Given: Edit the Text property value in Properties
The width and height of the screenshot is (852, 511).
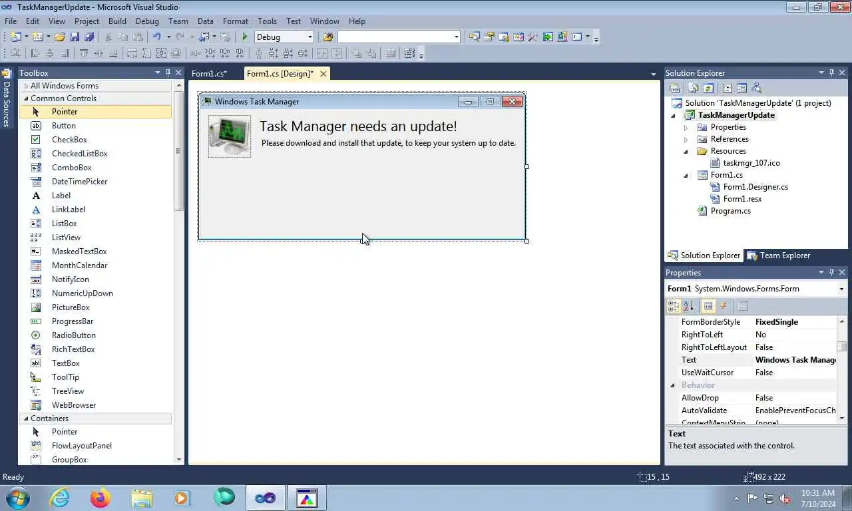Looking at the screenshot, I should [795, 360].
